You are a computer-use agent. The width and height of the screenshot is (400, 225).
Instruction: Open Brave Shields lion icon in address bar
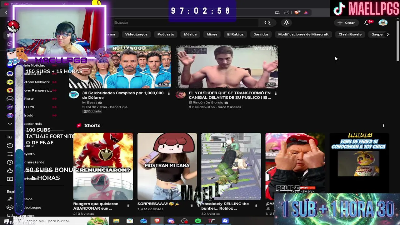(x=297, y=12)
